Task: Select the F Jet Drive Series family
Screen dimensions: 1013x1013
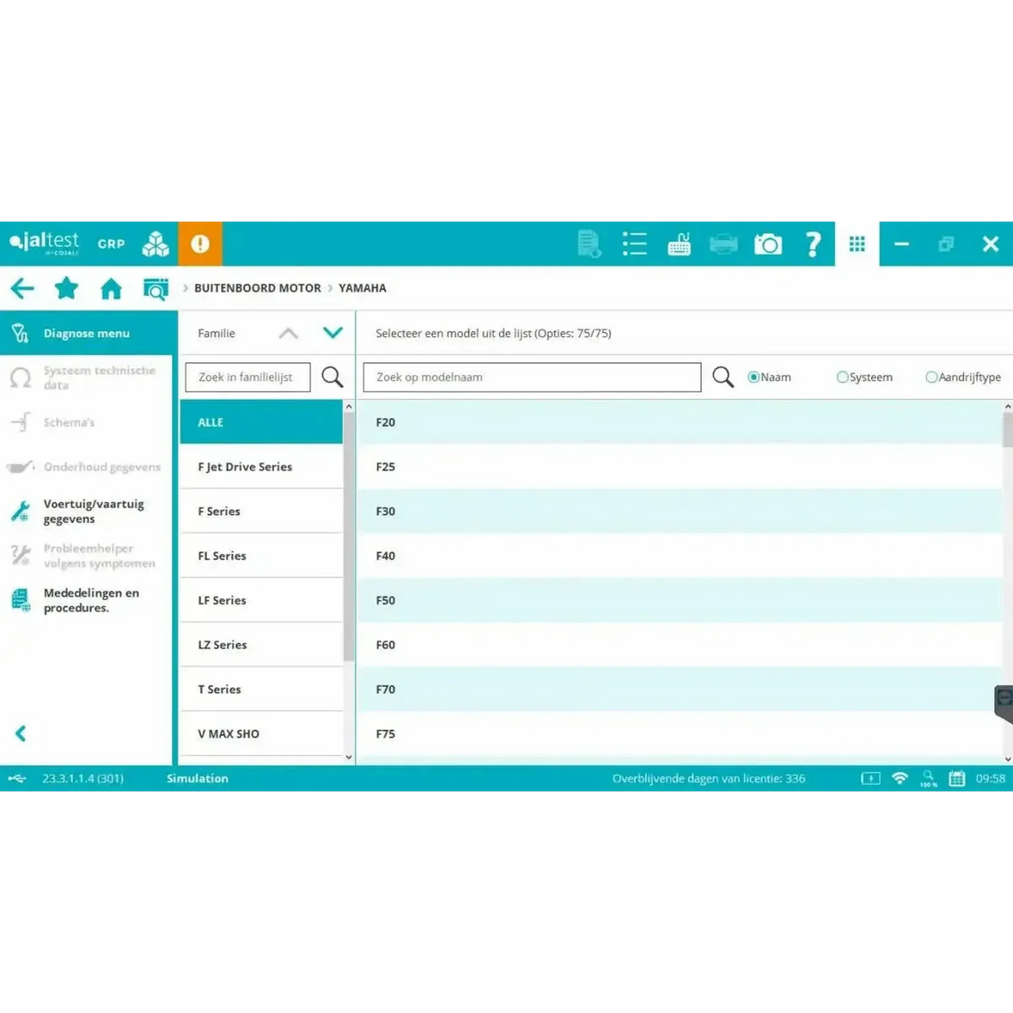Action: click(x=261, y=466)
